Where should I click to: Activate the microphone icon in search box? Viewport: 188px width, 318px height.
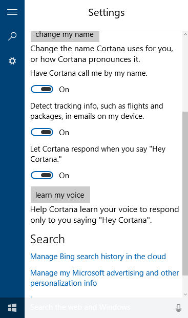(178, 308)
